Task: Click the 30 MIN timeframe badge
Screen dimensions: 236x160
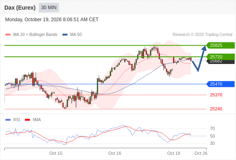Action: click(49, 8)
